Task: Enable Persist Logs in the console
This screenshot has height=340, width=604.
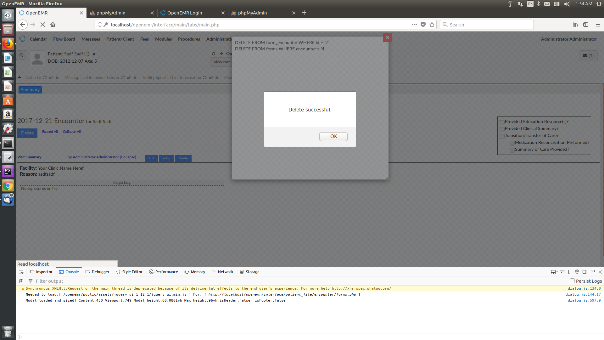Action: click(x=572, y=281)
